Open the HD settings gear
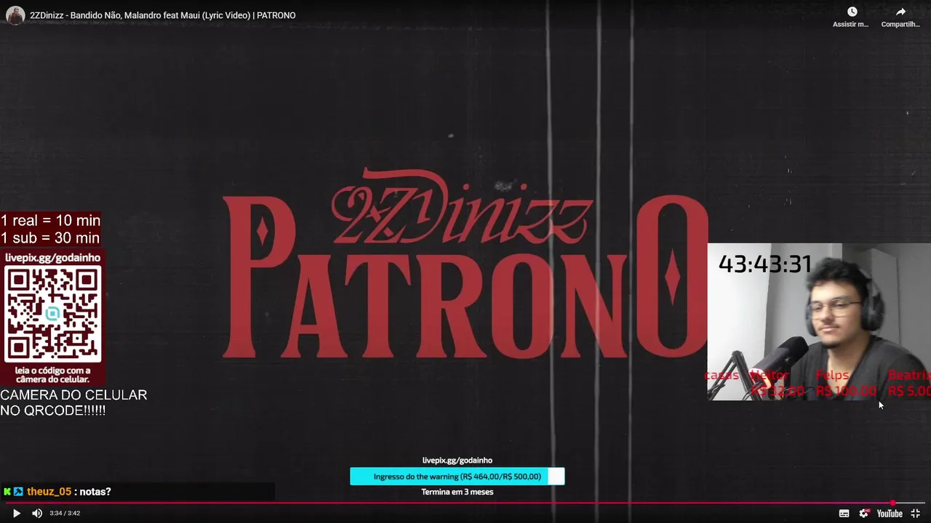The width and height of the screenshot is (931, 523). [x=864, y=513]
